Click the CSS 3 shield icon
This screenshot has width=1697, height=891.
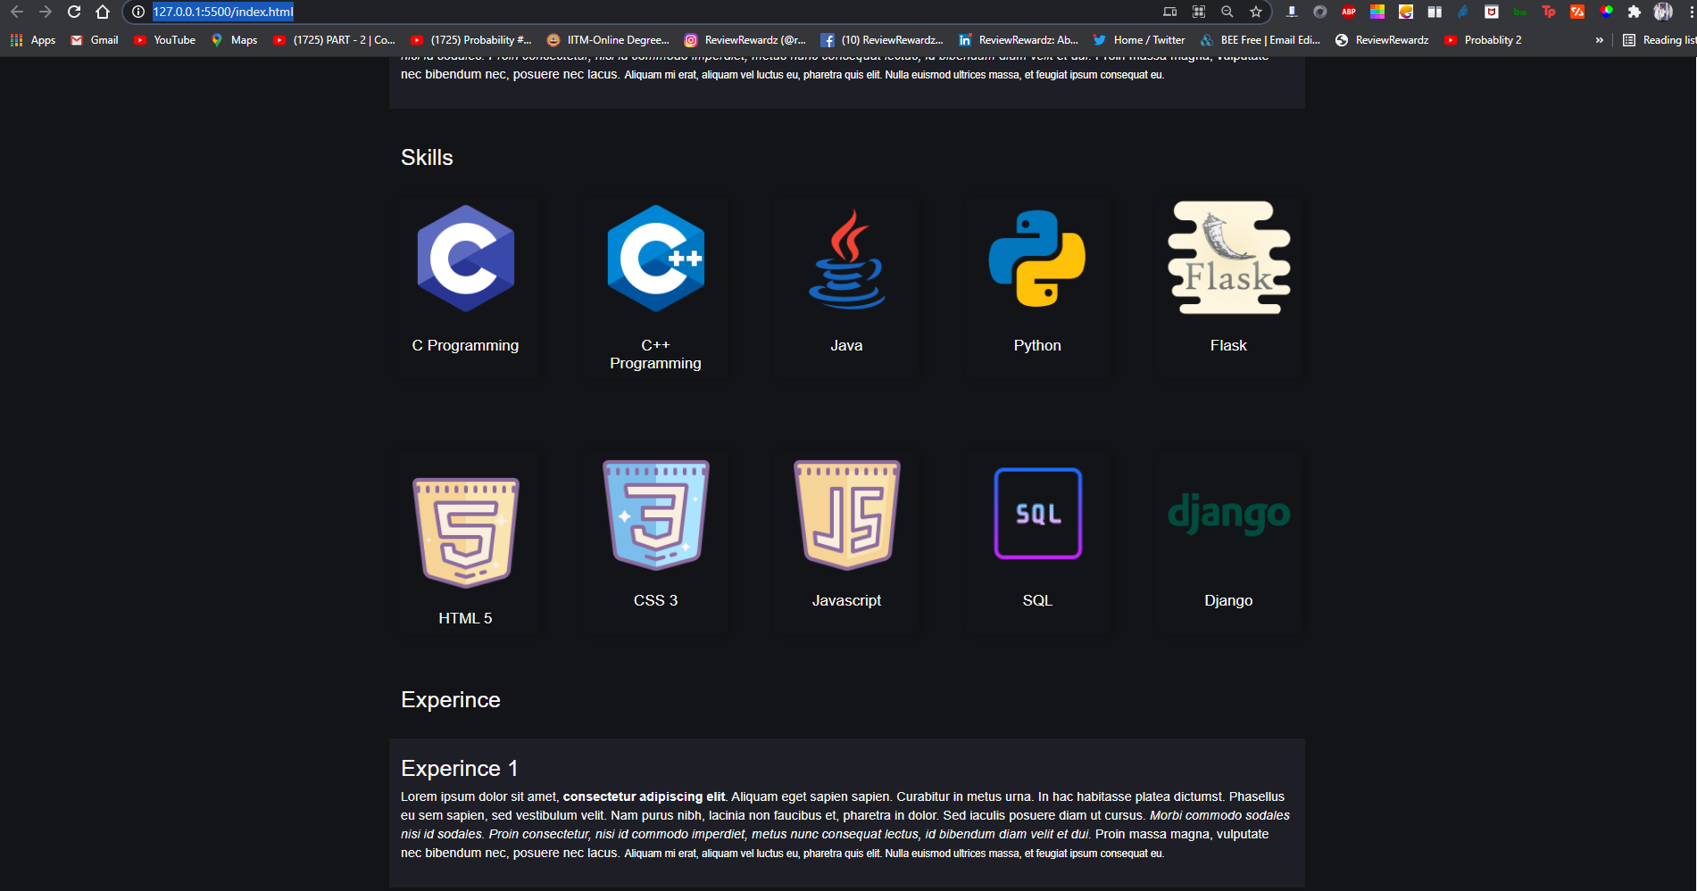point(656,515)
